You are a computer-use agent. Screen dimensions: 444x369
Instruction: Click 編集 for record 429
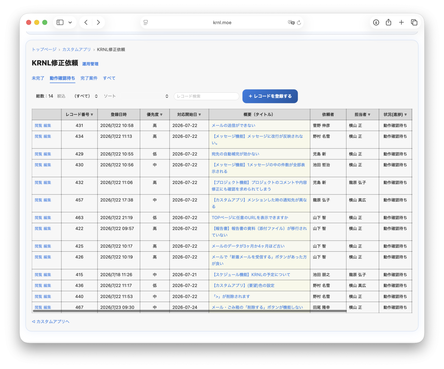[47, 154]
